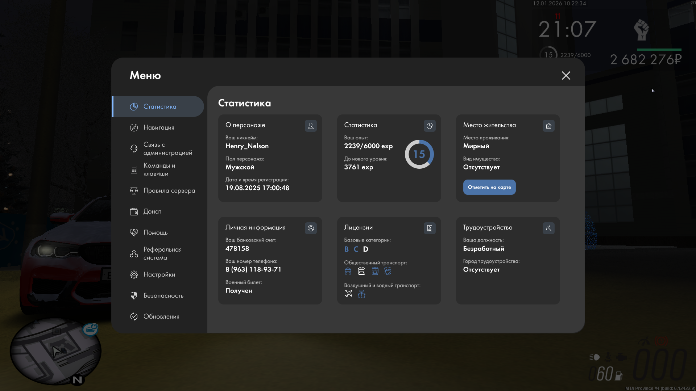Click the pie chart icon in Статистика card
The image size is (696, 391).
point(430,126)
